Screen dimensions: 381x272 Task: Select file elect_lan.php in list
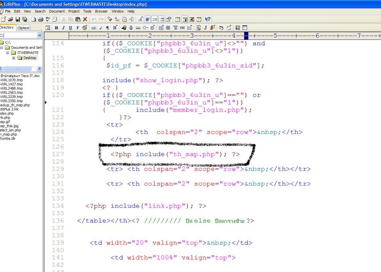pyautogui.click(x=10, y=130)
